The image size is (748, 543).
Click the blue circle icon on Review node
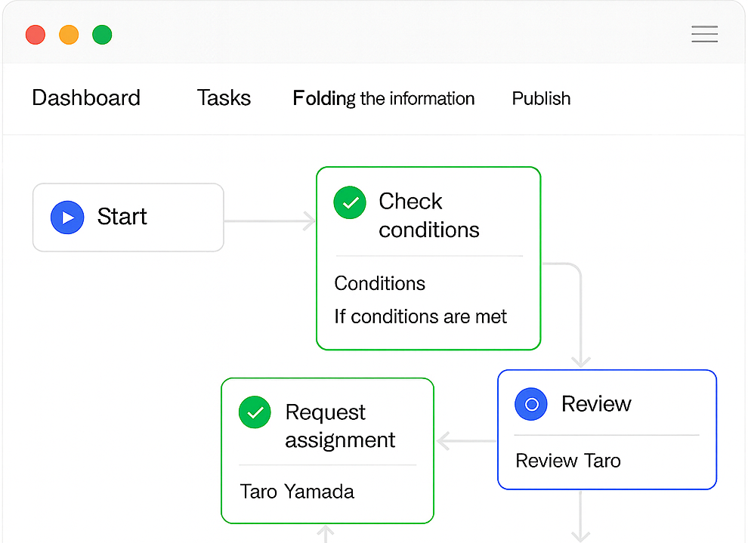tap(531, 404)
